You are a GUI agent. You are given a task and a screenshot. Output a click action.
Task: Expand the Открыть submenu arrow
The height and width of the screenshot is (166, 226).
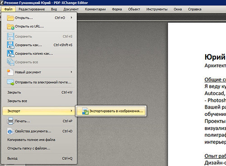(71, 18)
